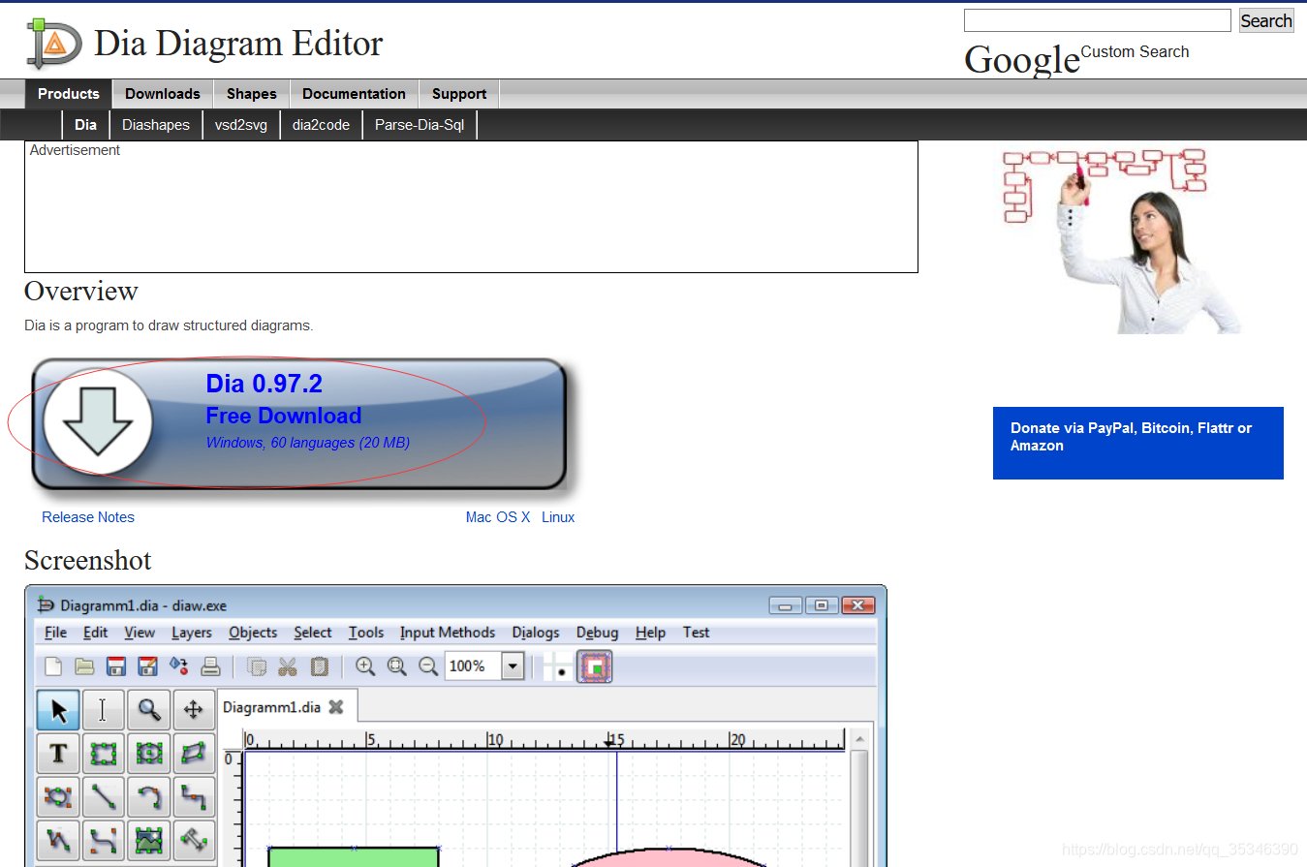Open the Products navigation tab

coord(69,94)
